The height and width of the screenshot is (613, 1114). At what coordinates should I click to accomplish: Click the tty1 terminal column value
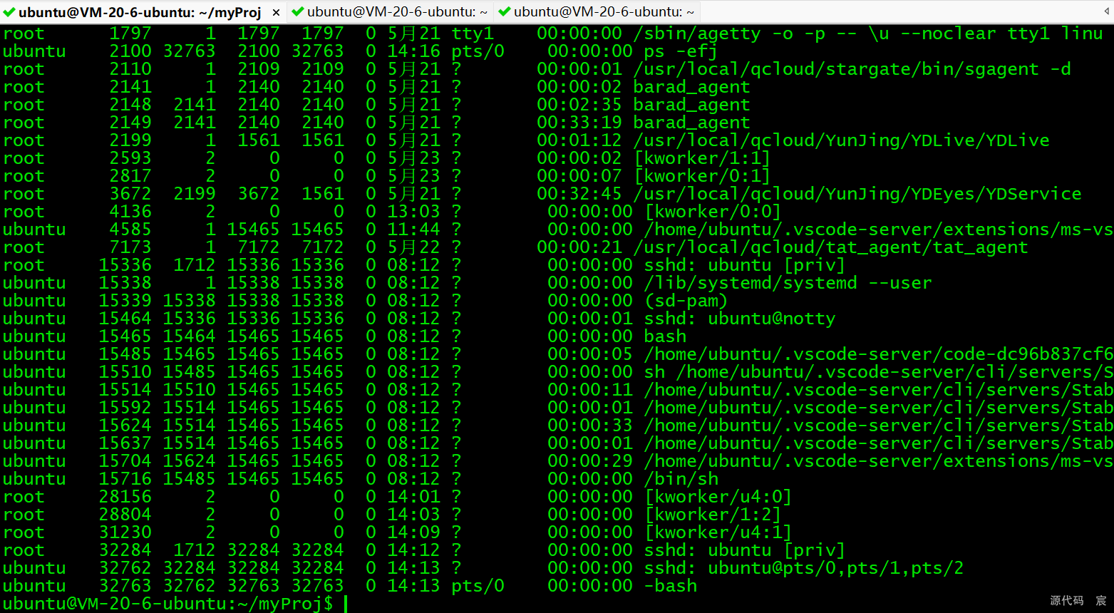tap(472, 34)
